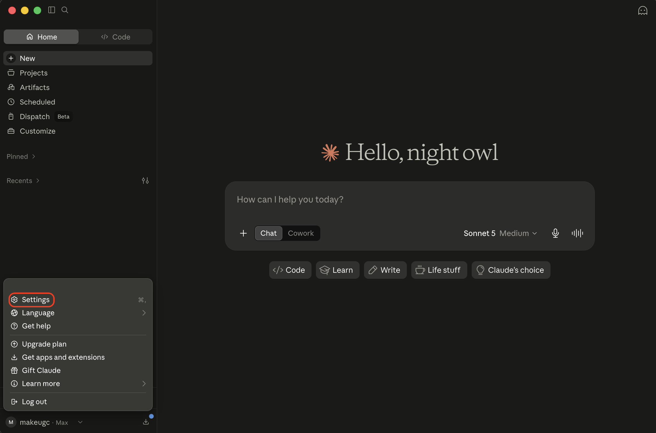
Task: Toggle the sidebar panel icon
Action: click(51, 10)
